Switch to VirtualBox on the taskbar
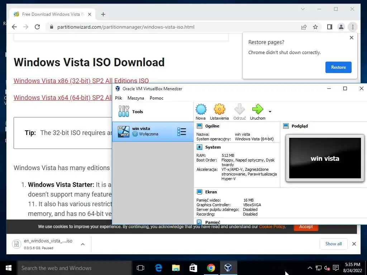 (x=228, y=268)
